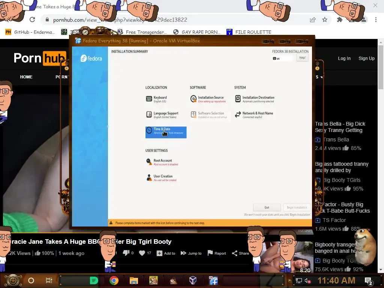The height and width of the screenshot is (288, 384).
Task: Open Installation Destination settings
Action: 255,99
